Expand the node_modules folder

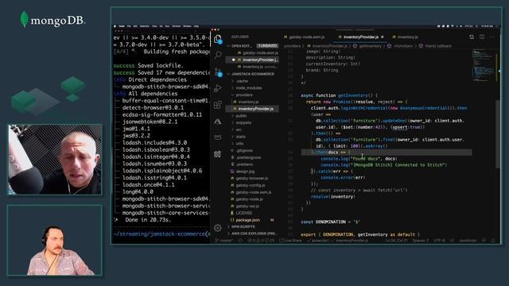[x=249, y=88]
